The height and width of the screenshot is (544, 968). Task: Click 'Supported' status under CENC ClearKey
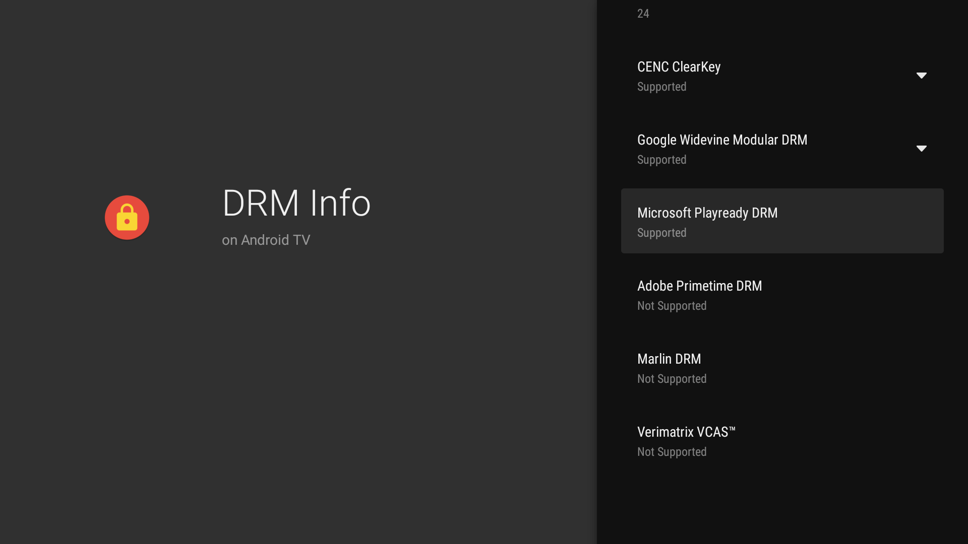(661, 87)
